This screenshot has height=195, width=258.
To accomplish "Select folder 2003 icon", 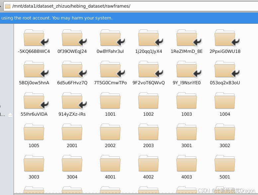I will click(x=148, y=132).
